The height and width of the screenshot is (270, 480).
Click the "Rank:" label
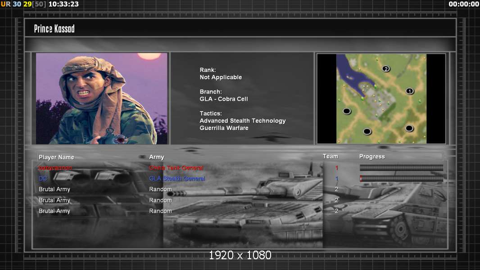(x=208, y=70)
